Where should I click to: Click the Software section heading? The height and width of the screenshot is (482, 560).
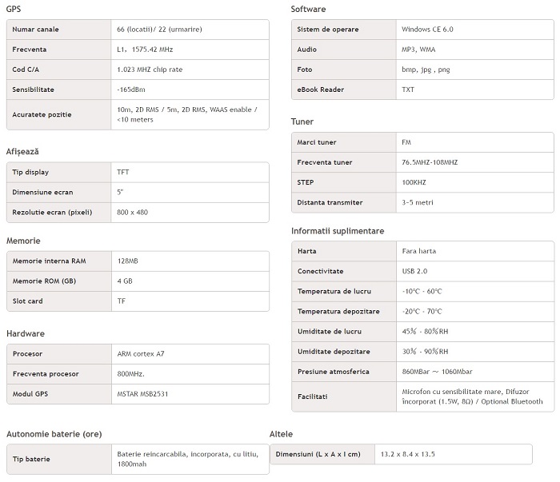point(309,10)
